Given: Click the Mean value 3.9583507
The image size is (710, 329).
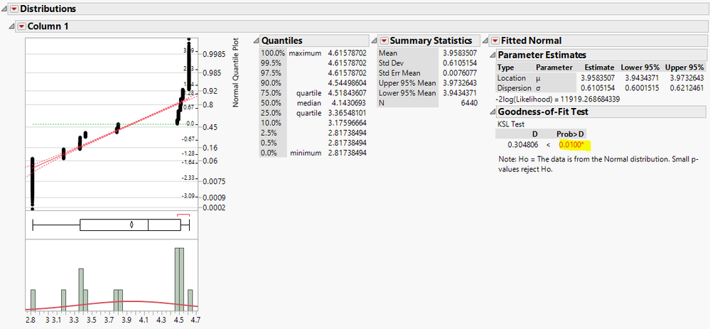Looking at the screenshot, I should click(x=460, y=53).
